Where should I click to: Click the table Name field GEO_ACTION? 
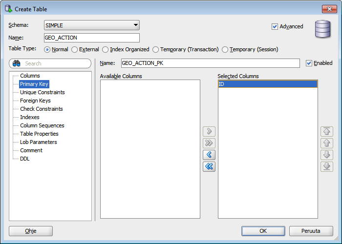coord(92,38)
